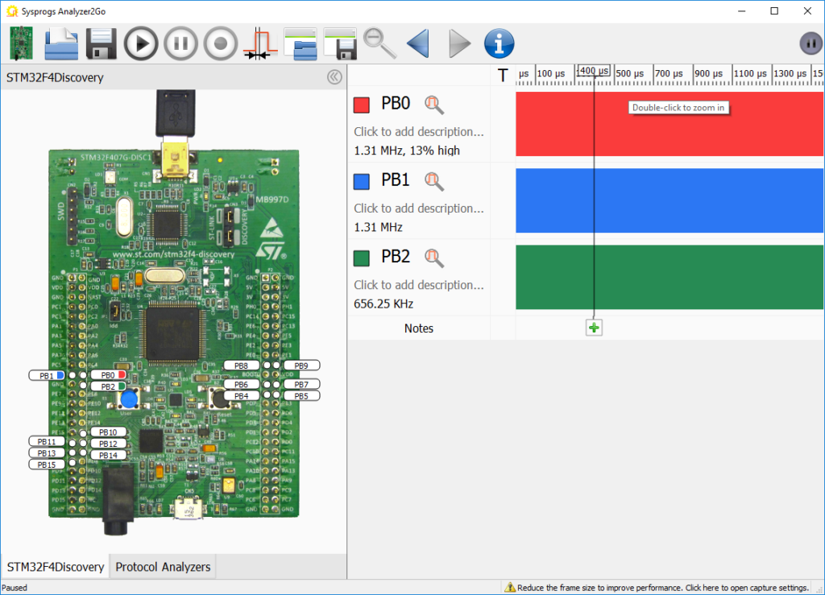The image size is (825, 595).
Task: Open a saved capture file
Action: [x=60, y=43]
